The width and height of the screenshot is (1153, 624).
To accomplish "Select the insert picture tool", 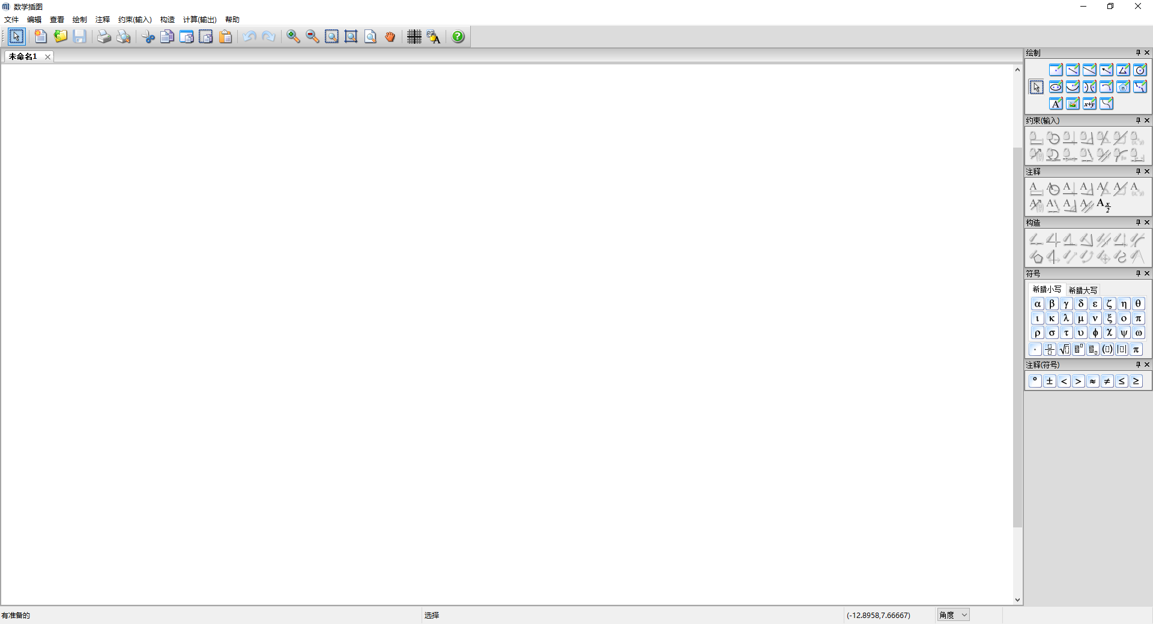I will (x=1073, y=103).
